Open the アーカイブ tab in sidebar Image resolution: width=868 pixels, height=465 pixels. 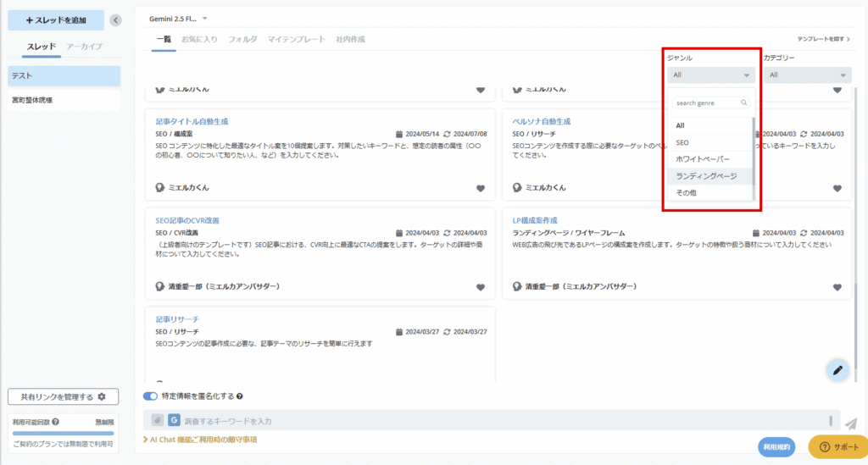point(86,46)
